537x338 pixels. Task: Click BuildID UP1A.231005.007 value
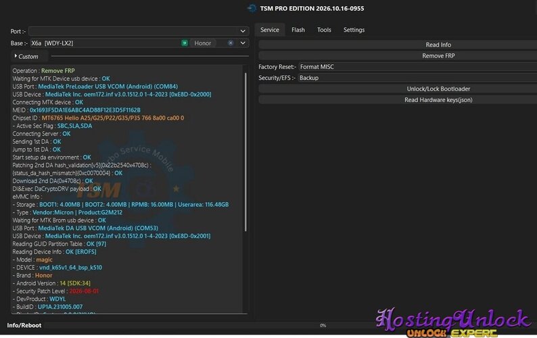click(x=60, y=307)
